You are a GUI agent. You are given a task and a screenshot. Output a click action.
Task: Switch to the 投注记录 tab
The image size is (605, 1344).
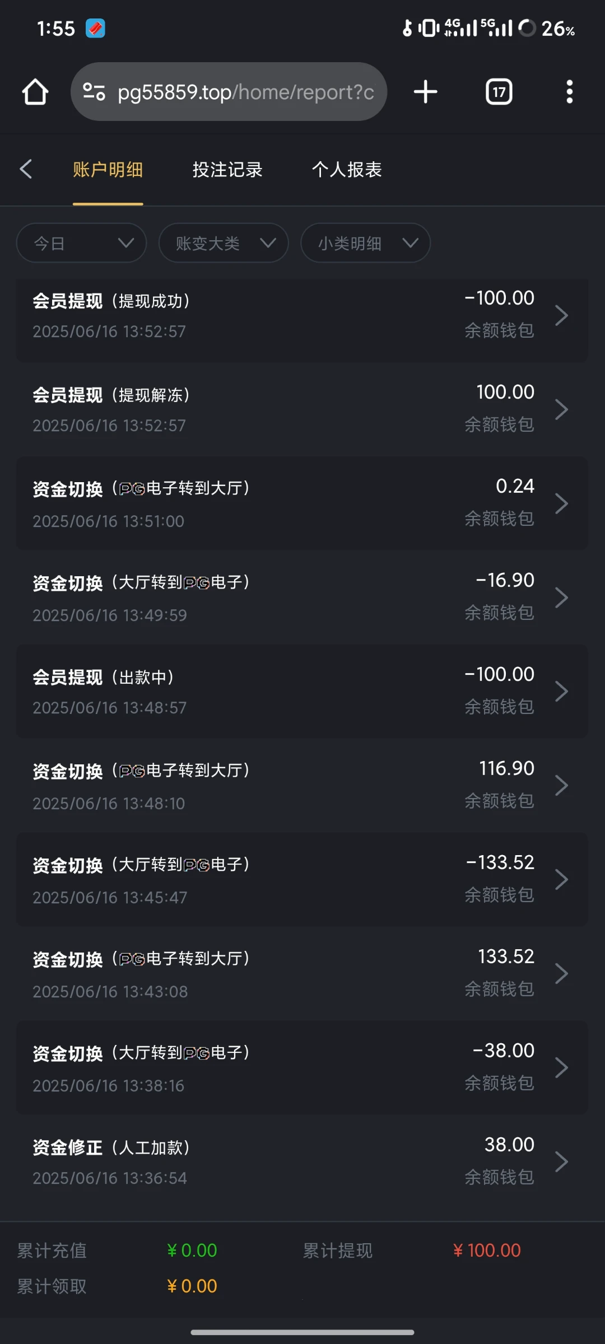[227, 169]
